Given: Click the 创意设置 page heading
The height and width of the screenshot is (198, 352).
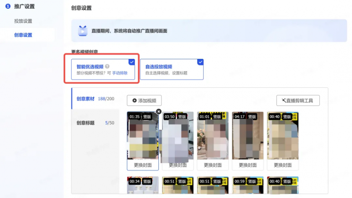Looking at the screenshot, I should point(81,8).
